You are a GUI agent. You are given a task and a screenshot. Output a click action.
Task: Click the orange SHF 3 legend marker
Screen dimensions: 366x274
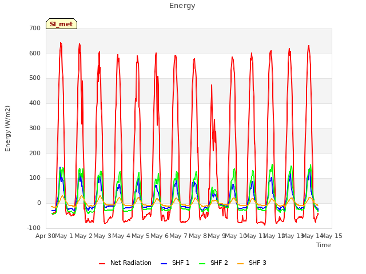click(x=240, y=264)
